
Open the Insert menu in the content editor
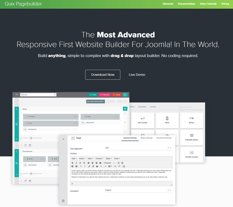(82, 159)
